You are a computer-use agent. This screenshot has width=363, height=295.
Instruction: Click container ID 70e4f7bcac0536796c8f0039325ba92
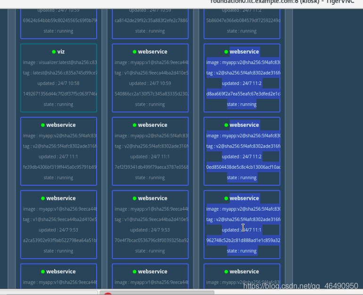pyautogui.click(x=151, y=240)
